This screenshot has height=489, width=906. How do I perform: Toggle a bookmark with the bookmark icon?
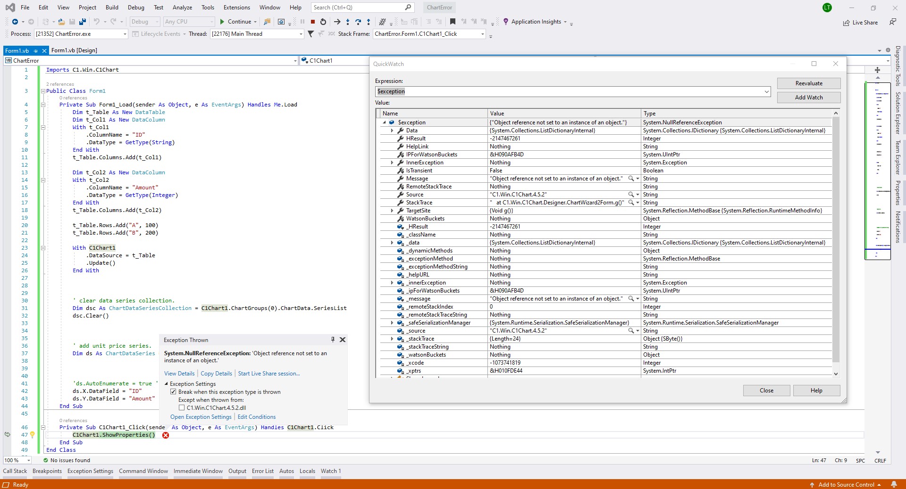(453, 22)
